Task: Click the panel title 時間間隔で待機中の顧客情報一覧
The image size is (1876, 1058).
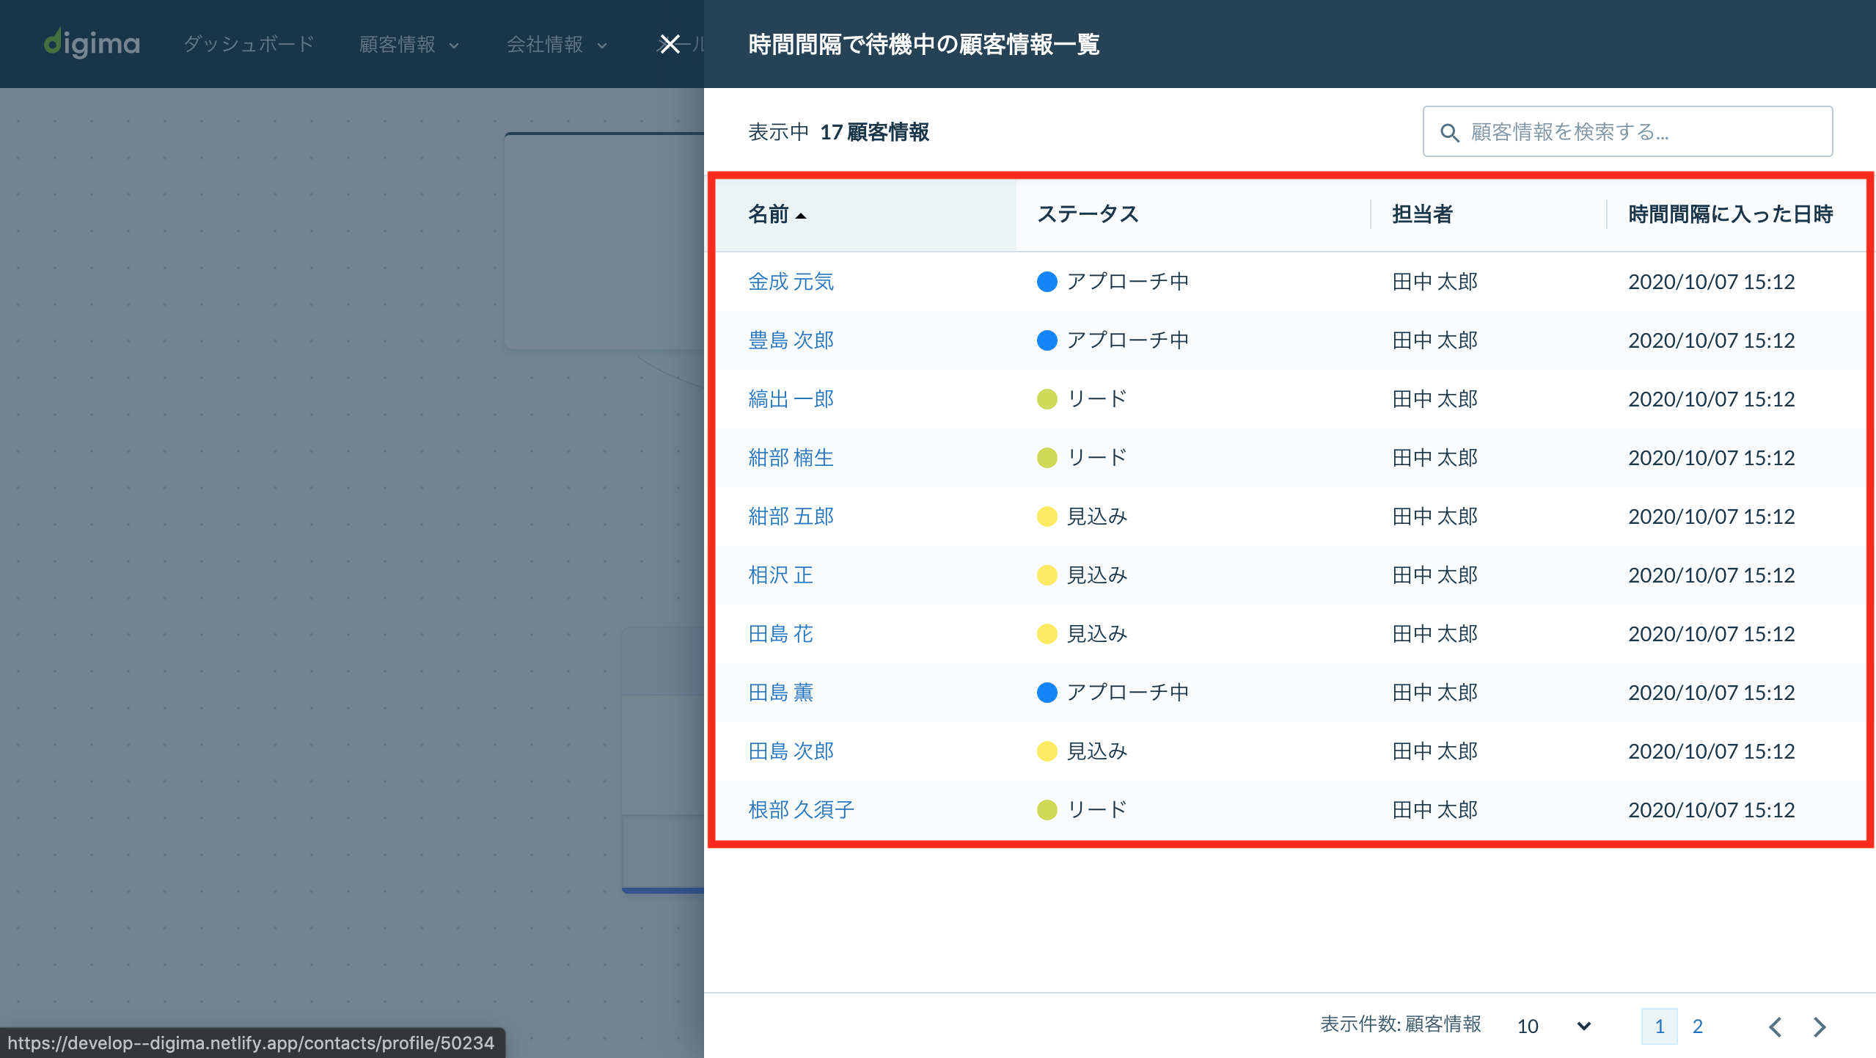Action: click(x=923, y=44)
